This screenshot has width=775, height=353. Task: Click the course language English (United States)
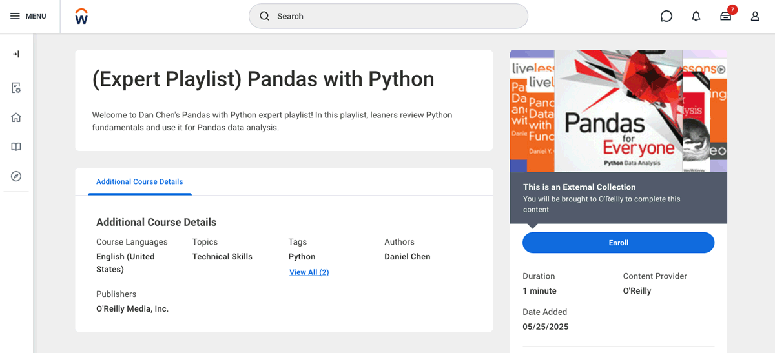coord(125,263)
